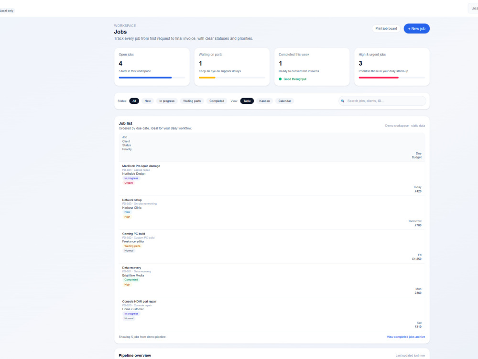Click the Due column header
The image size is (478, 359).
418,154
